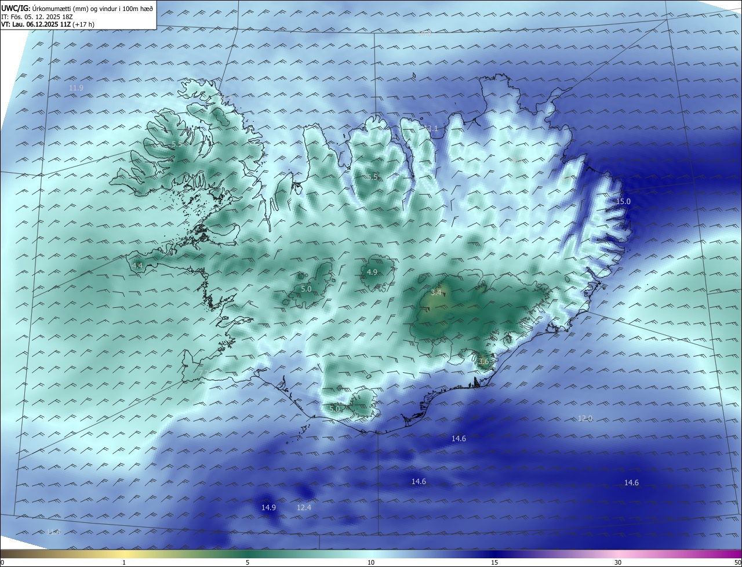Click the color scale tick label "1"
742x567 pixels.
pos(124,562)
